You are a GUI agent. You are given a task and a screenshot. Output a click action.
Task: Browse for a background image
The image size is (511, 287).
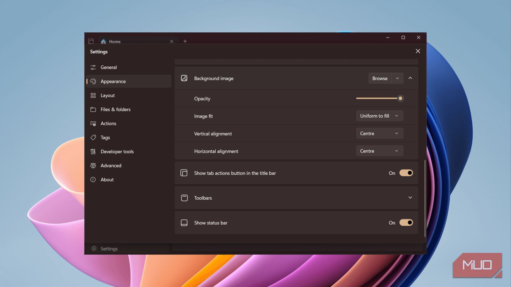pos(380,78)
